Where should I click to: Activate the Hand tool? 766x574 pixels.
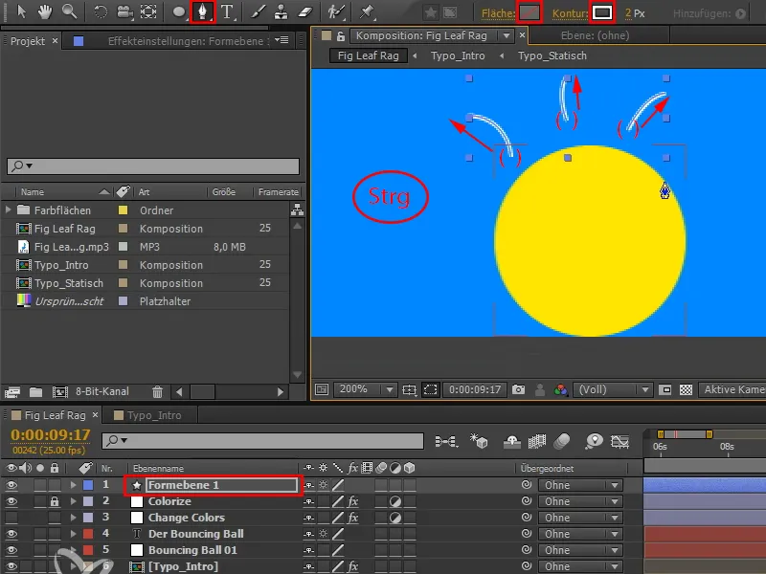[x=44, y=12]
